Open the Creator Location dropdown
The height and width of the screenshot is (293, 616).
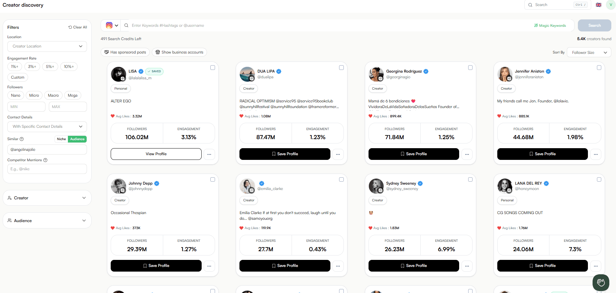pyautogui.click(x=47, y=46)
